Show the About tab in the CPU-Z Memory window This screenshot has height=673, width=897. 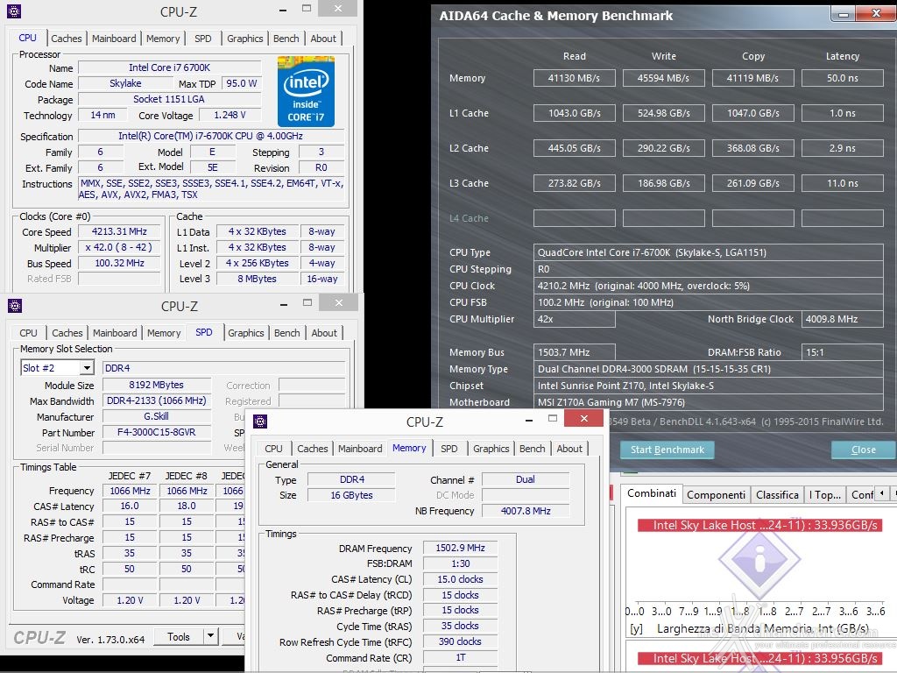pyautogui.click(x=569, y=449)
